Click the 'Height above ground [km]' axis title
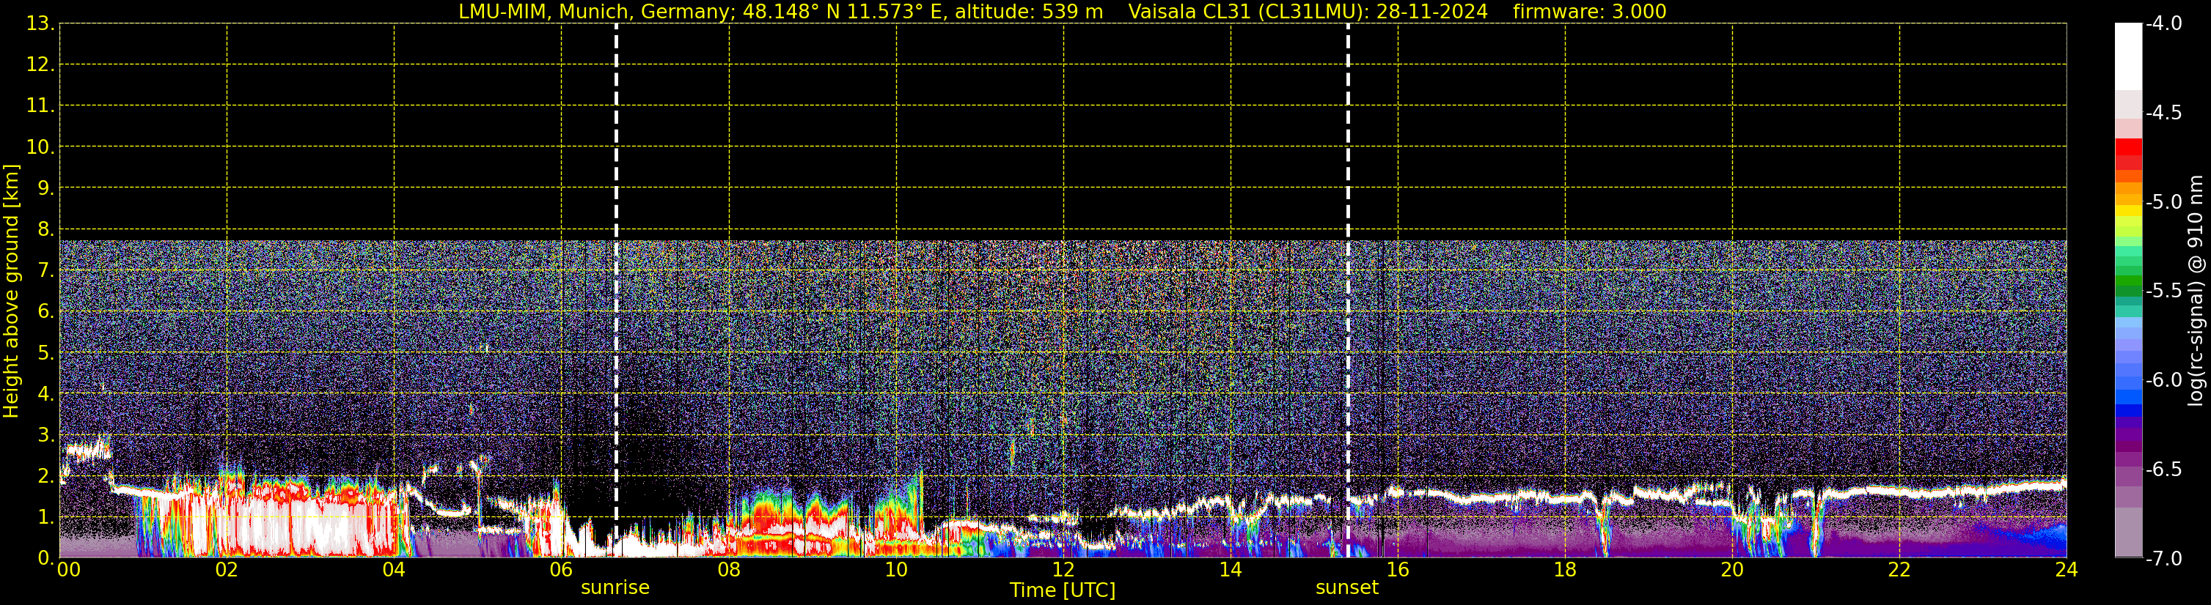The image size is (2211, 605). click(11, 291)
